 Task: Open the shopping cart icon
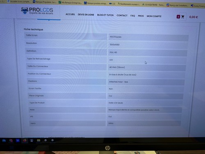click(x=183, y=17)
